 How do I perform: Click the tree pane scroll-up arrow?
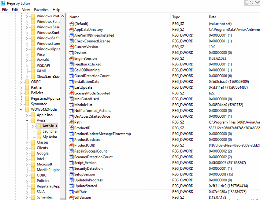62,16
